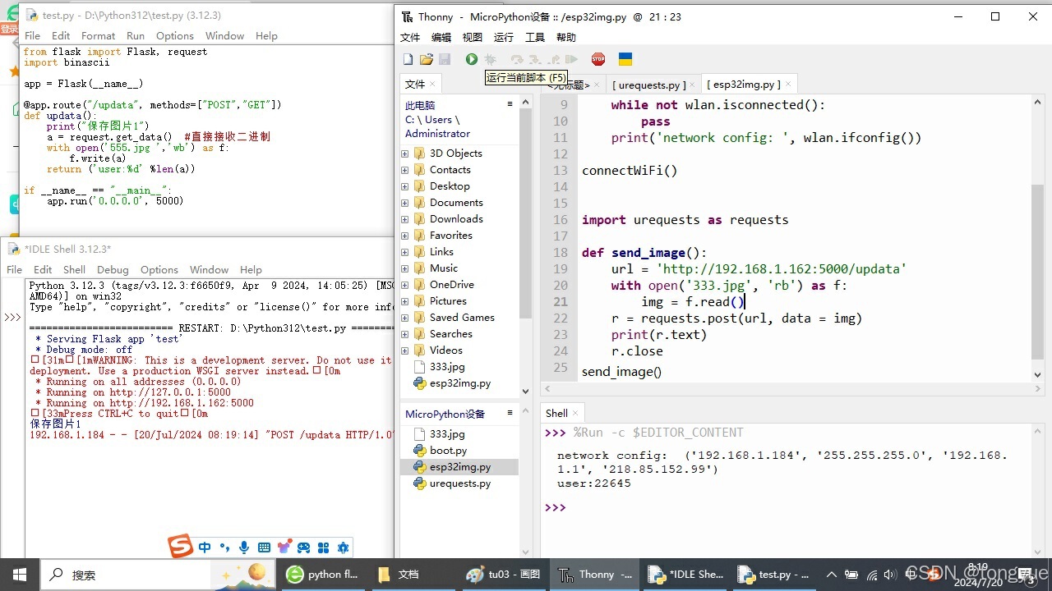The width and height of the screenshot is (1052, 591).
Task: Toggle Sogou punctuation mode icon
Action: (224, 547)
